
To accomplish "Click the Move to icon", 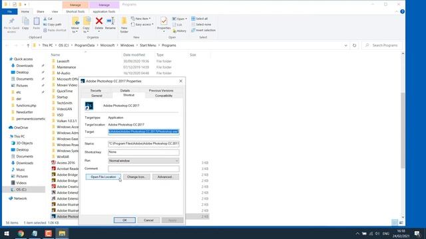I will click(75, 21).
